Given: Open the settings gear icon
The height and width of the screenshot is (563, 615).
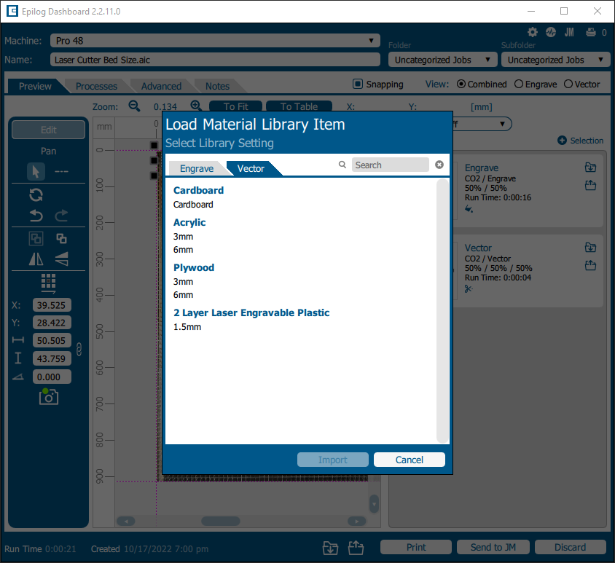Looking at the screenshot, I should point(533,32).
